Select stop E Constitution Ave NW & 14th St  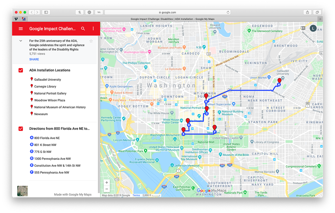(57, 165)
